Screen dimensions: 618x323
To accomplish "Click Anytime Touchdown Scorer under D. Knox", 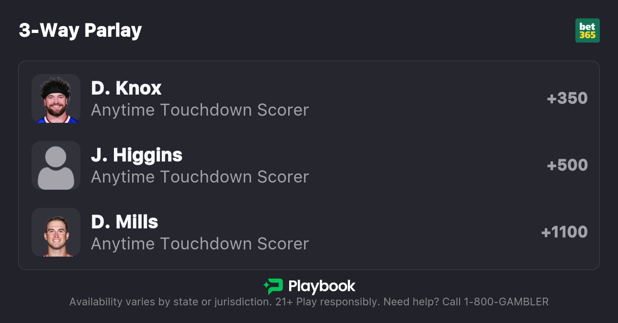I will pyautogui.click(x=200, y=110).
